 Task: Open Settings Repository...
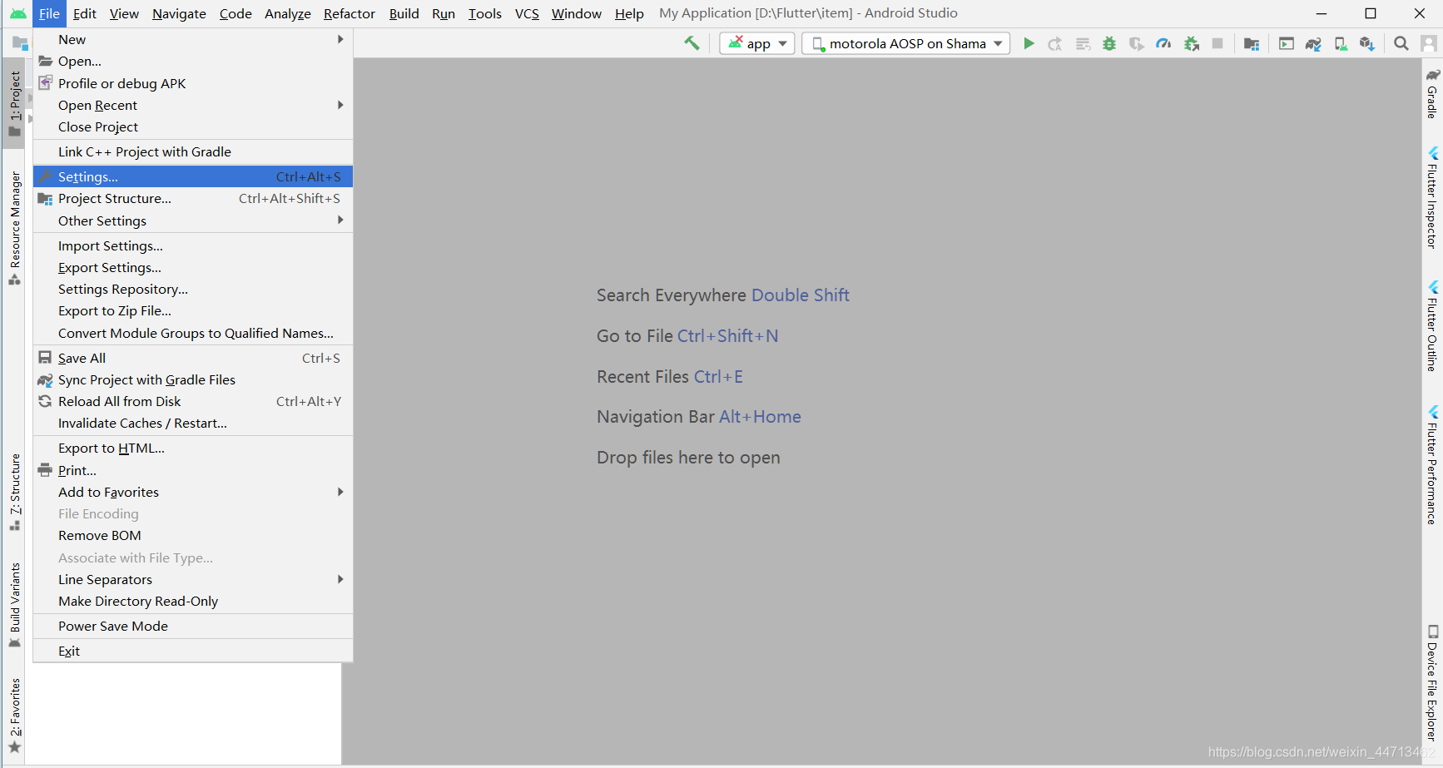[x=193, y=289]
